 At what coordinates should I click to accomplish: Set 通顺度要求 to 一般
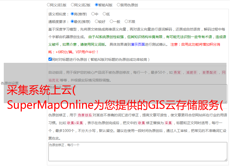[x=112, y=21]
